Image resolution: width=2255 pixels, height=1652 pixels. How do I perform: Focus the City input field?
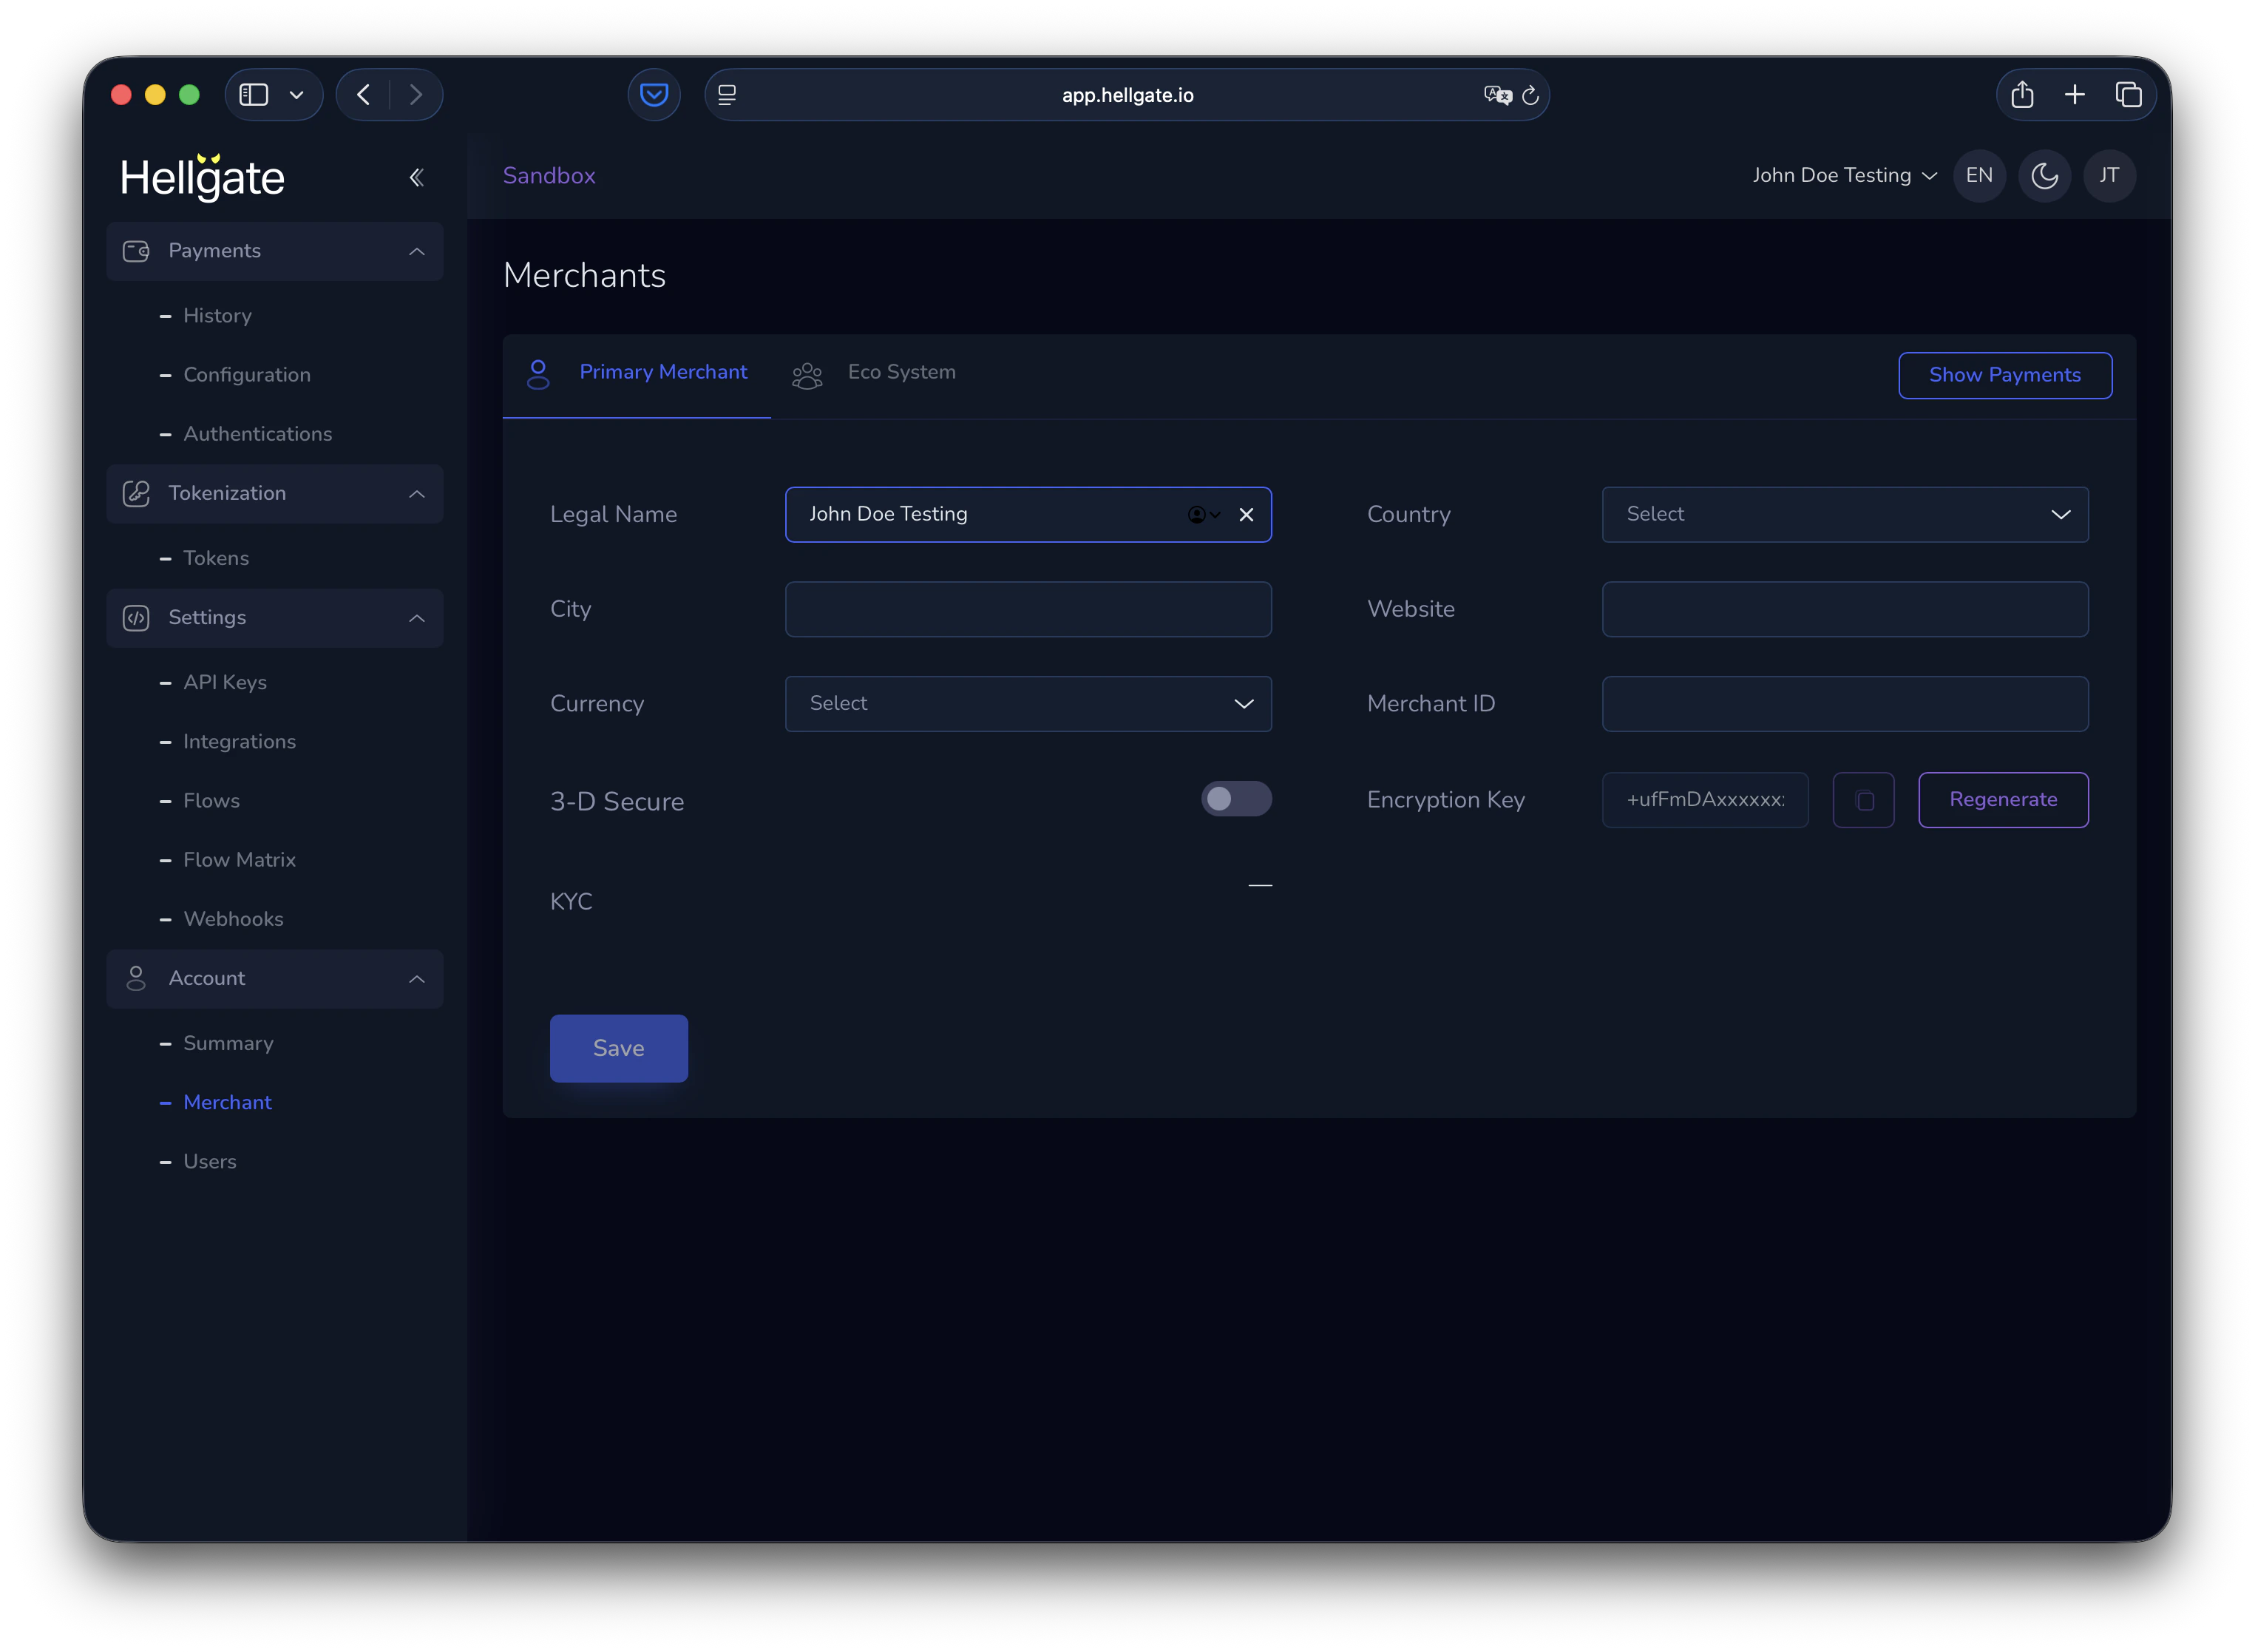point(1028,609)
